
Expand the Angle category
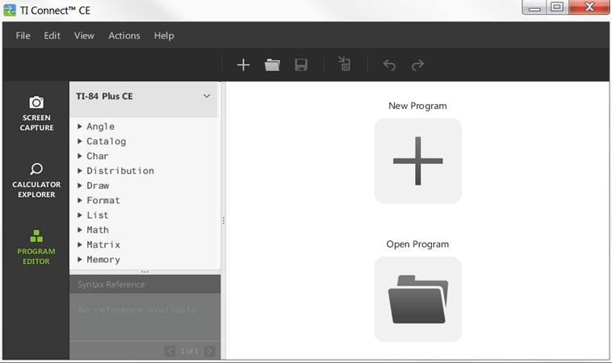pos(80,127)
